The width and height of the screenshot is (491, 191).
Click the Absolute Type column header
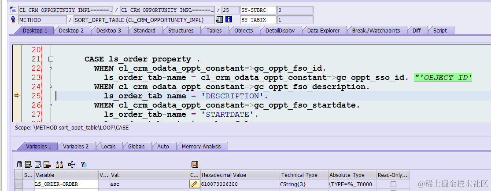353,175
